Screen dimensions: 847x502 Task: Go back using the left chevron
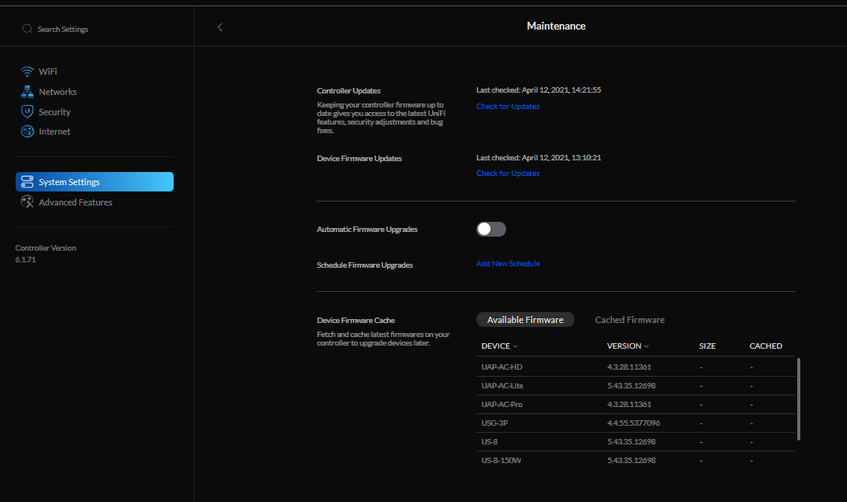[x=220, y=27]
